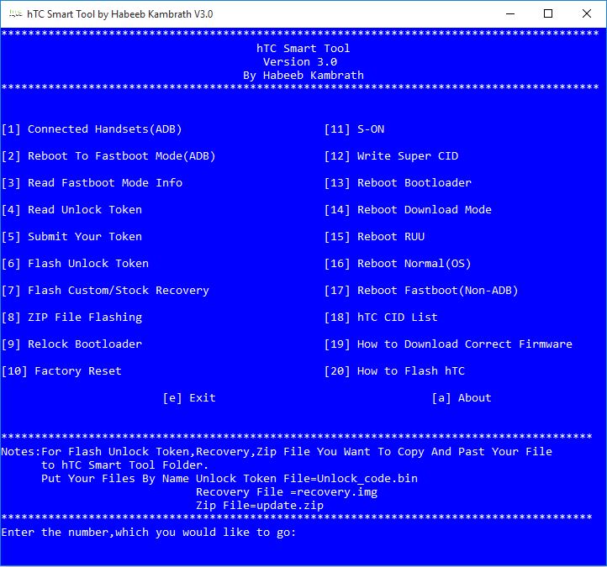Click '[20] How to Flash hTC' option
Viewport: 607px width, 567px height.
point(394,371)
